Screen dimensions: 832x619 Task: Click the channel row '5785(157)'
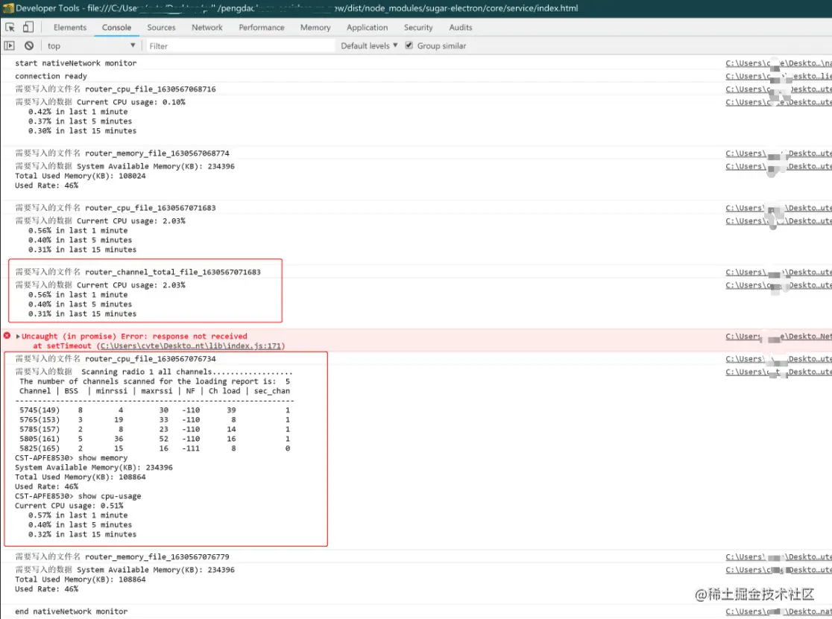(154, 429)
